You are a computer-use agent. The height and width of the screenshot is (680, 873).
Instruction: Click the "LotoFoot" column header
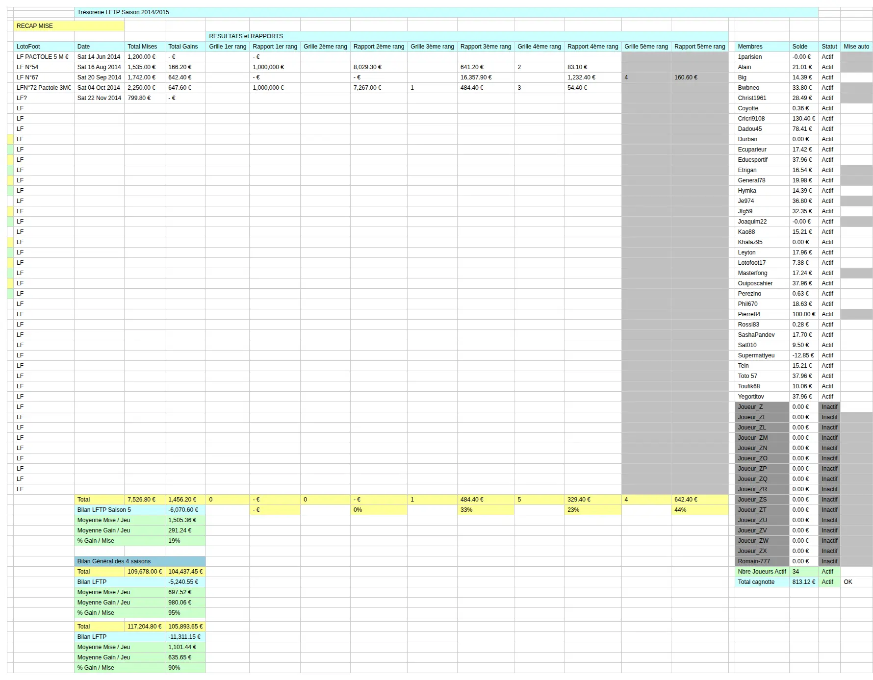click(44, 47)
